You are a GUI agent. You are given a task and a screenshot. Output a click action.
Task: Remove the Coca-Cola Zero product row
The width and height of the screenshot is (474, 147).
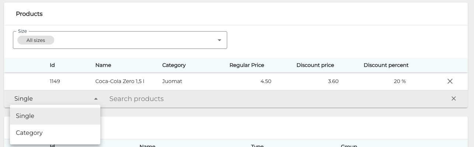[450, 81]
